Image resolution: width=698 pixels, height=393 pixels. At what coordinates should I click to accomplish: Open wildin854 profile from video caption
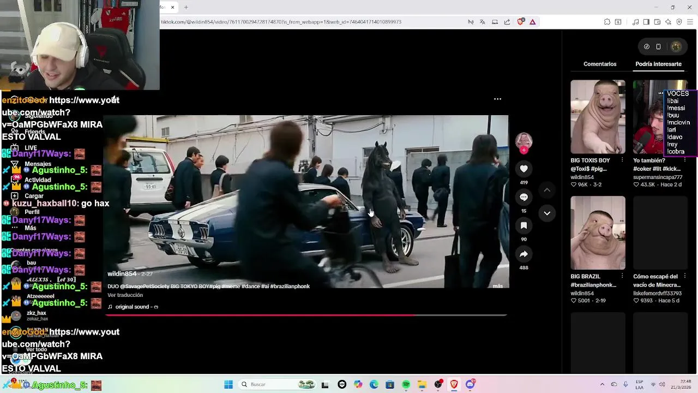pyautogui.click(x=122, y=274)
